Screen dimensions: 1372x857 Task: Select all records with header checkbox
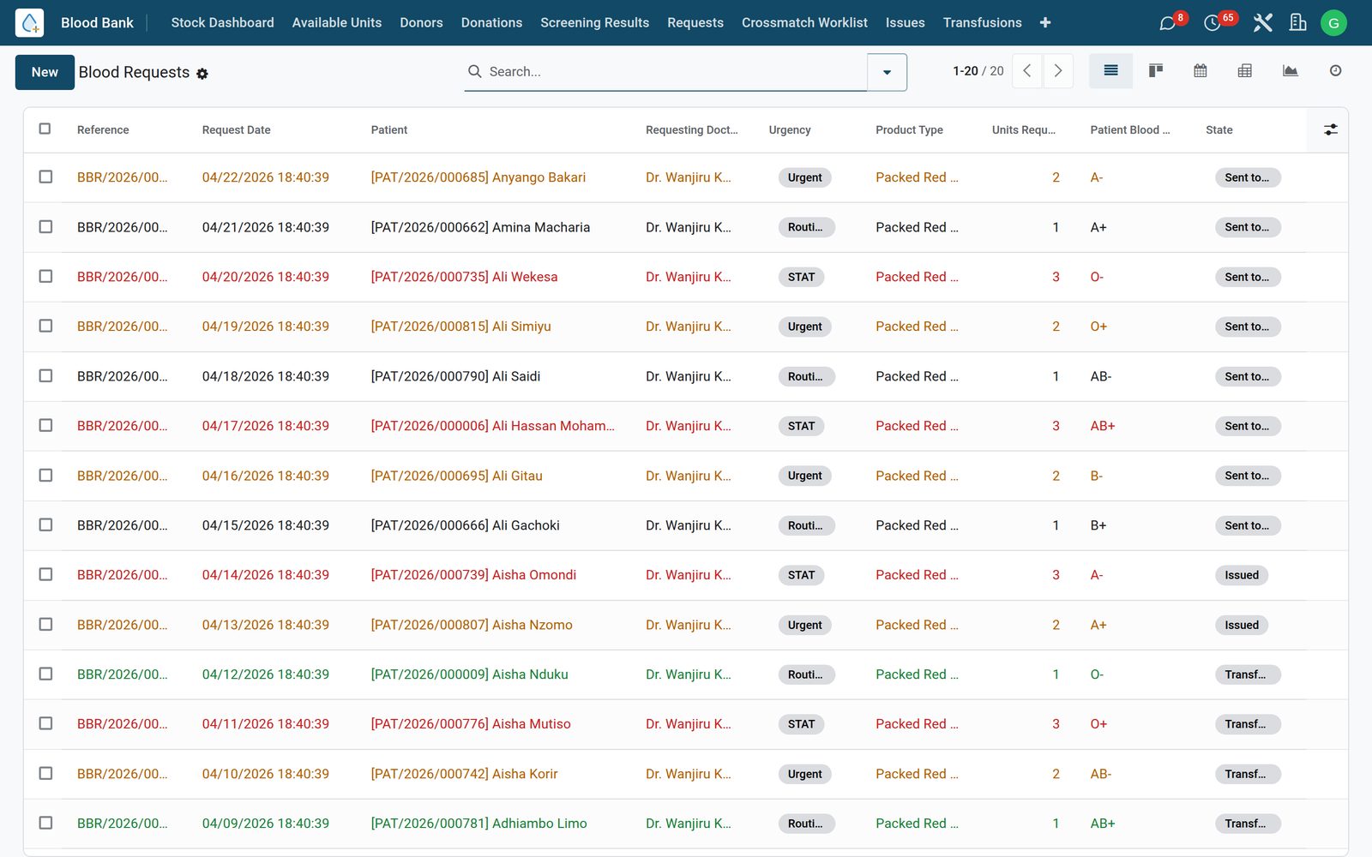pyautogui.click(x=45, y=129)
